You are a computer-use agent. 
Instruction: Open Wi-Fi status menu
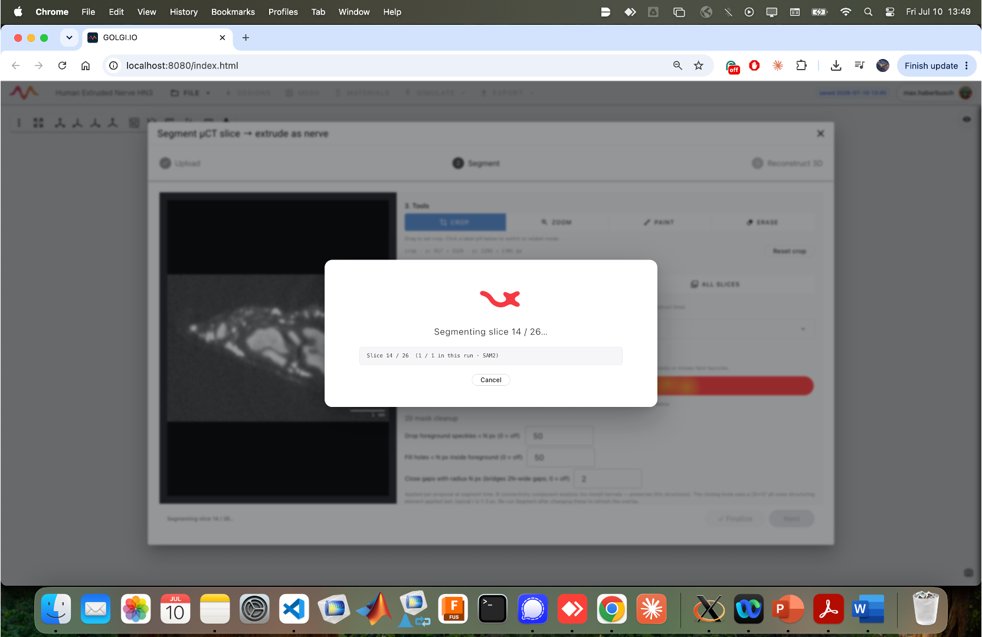click(846, 12)
